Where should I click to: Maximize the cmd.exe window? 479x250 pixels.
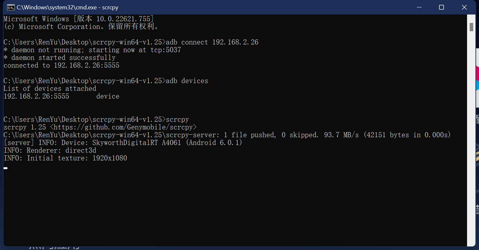click(441, 7)
